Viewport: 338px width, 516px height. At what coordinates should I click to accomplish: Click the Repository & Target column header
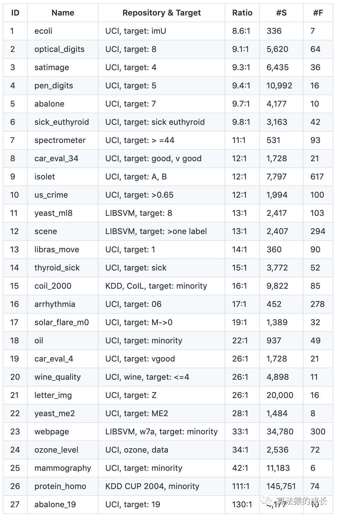(x=162, y=13)
